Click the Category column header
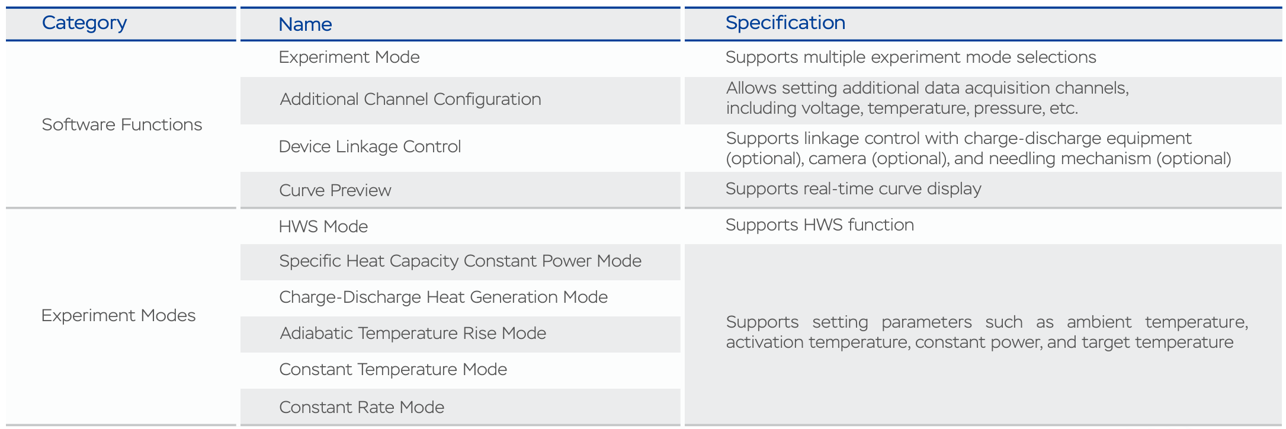 coord(84,23)
